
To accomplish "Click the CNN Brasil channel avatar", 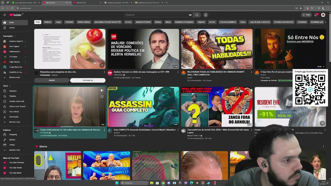I will (x=110, y=73).
